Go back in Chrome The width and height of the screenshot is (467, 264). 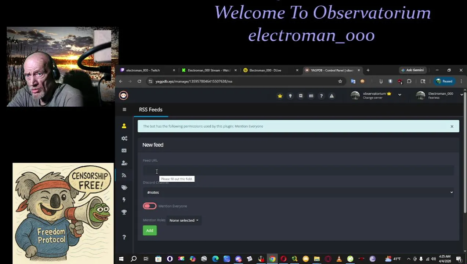pyautogui.click(x=120, y=81)
